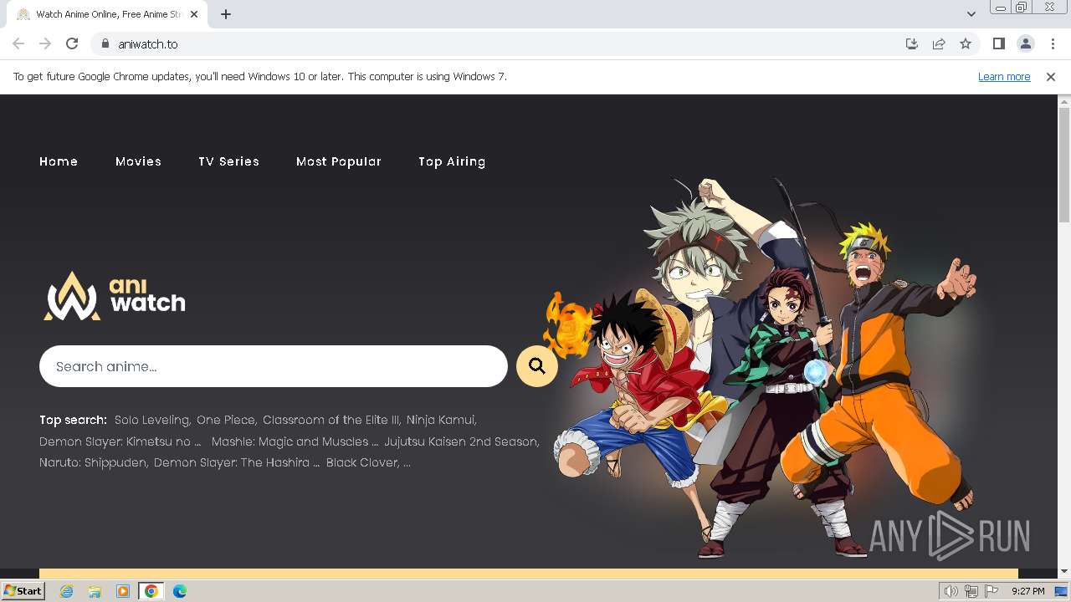Switch to Chrome in the taskbar
Screen dimensions: 1071x602
point(151,591)
